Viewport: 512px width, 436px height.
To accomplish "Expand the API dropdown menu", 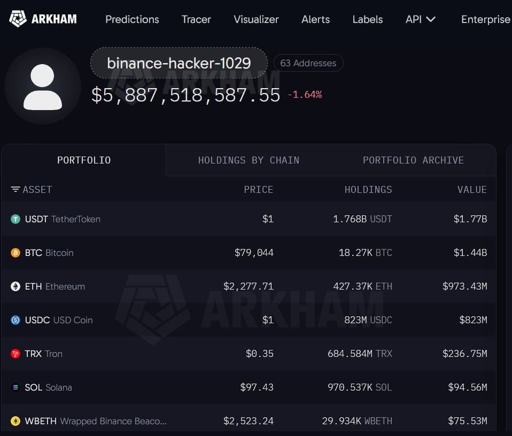I will tap(420, 19).
